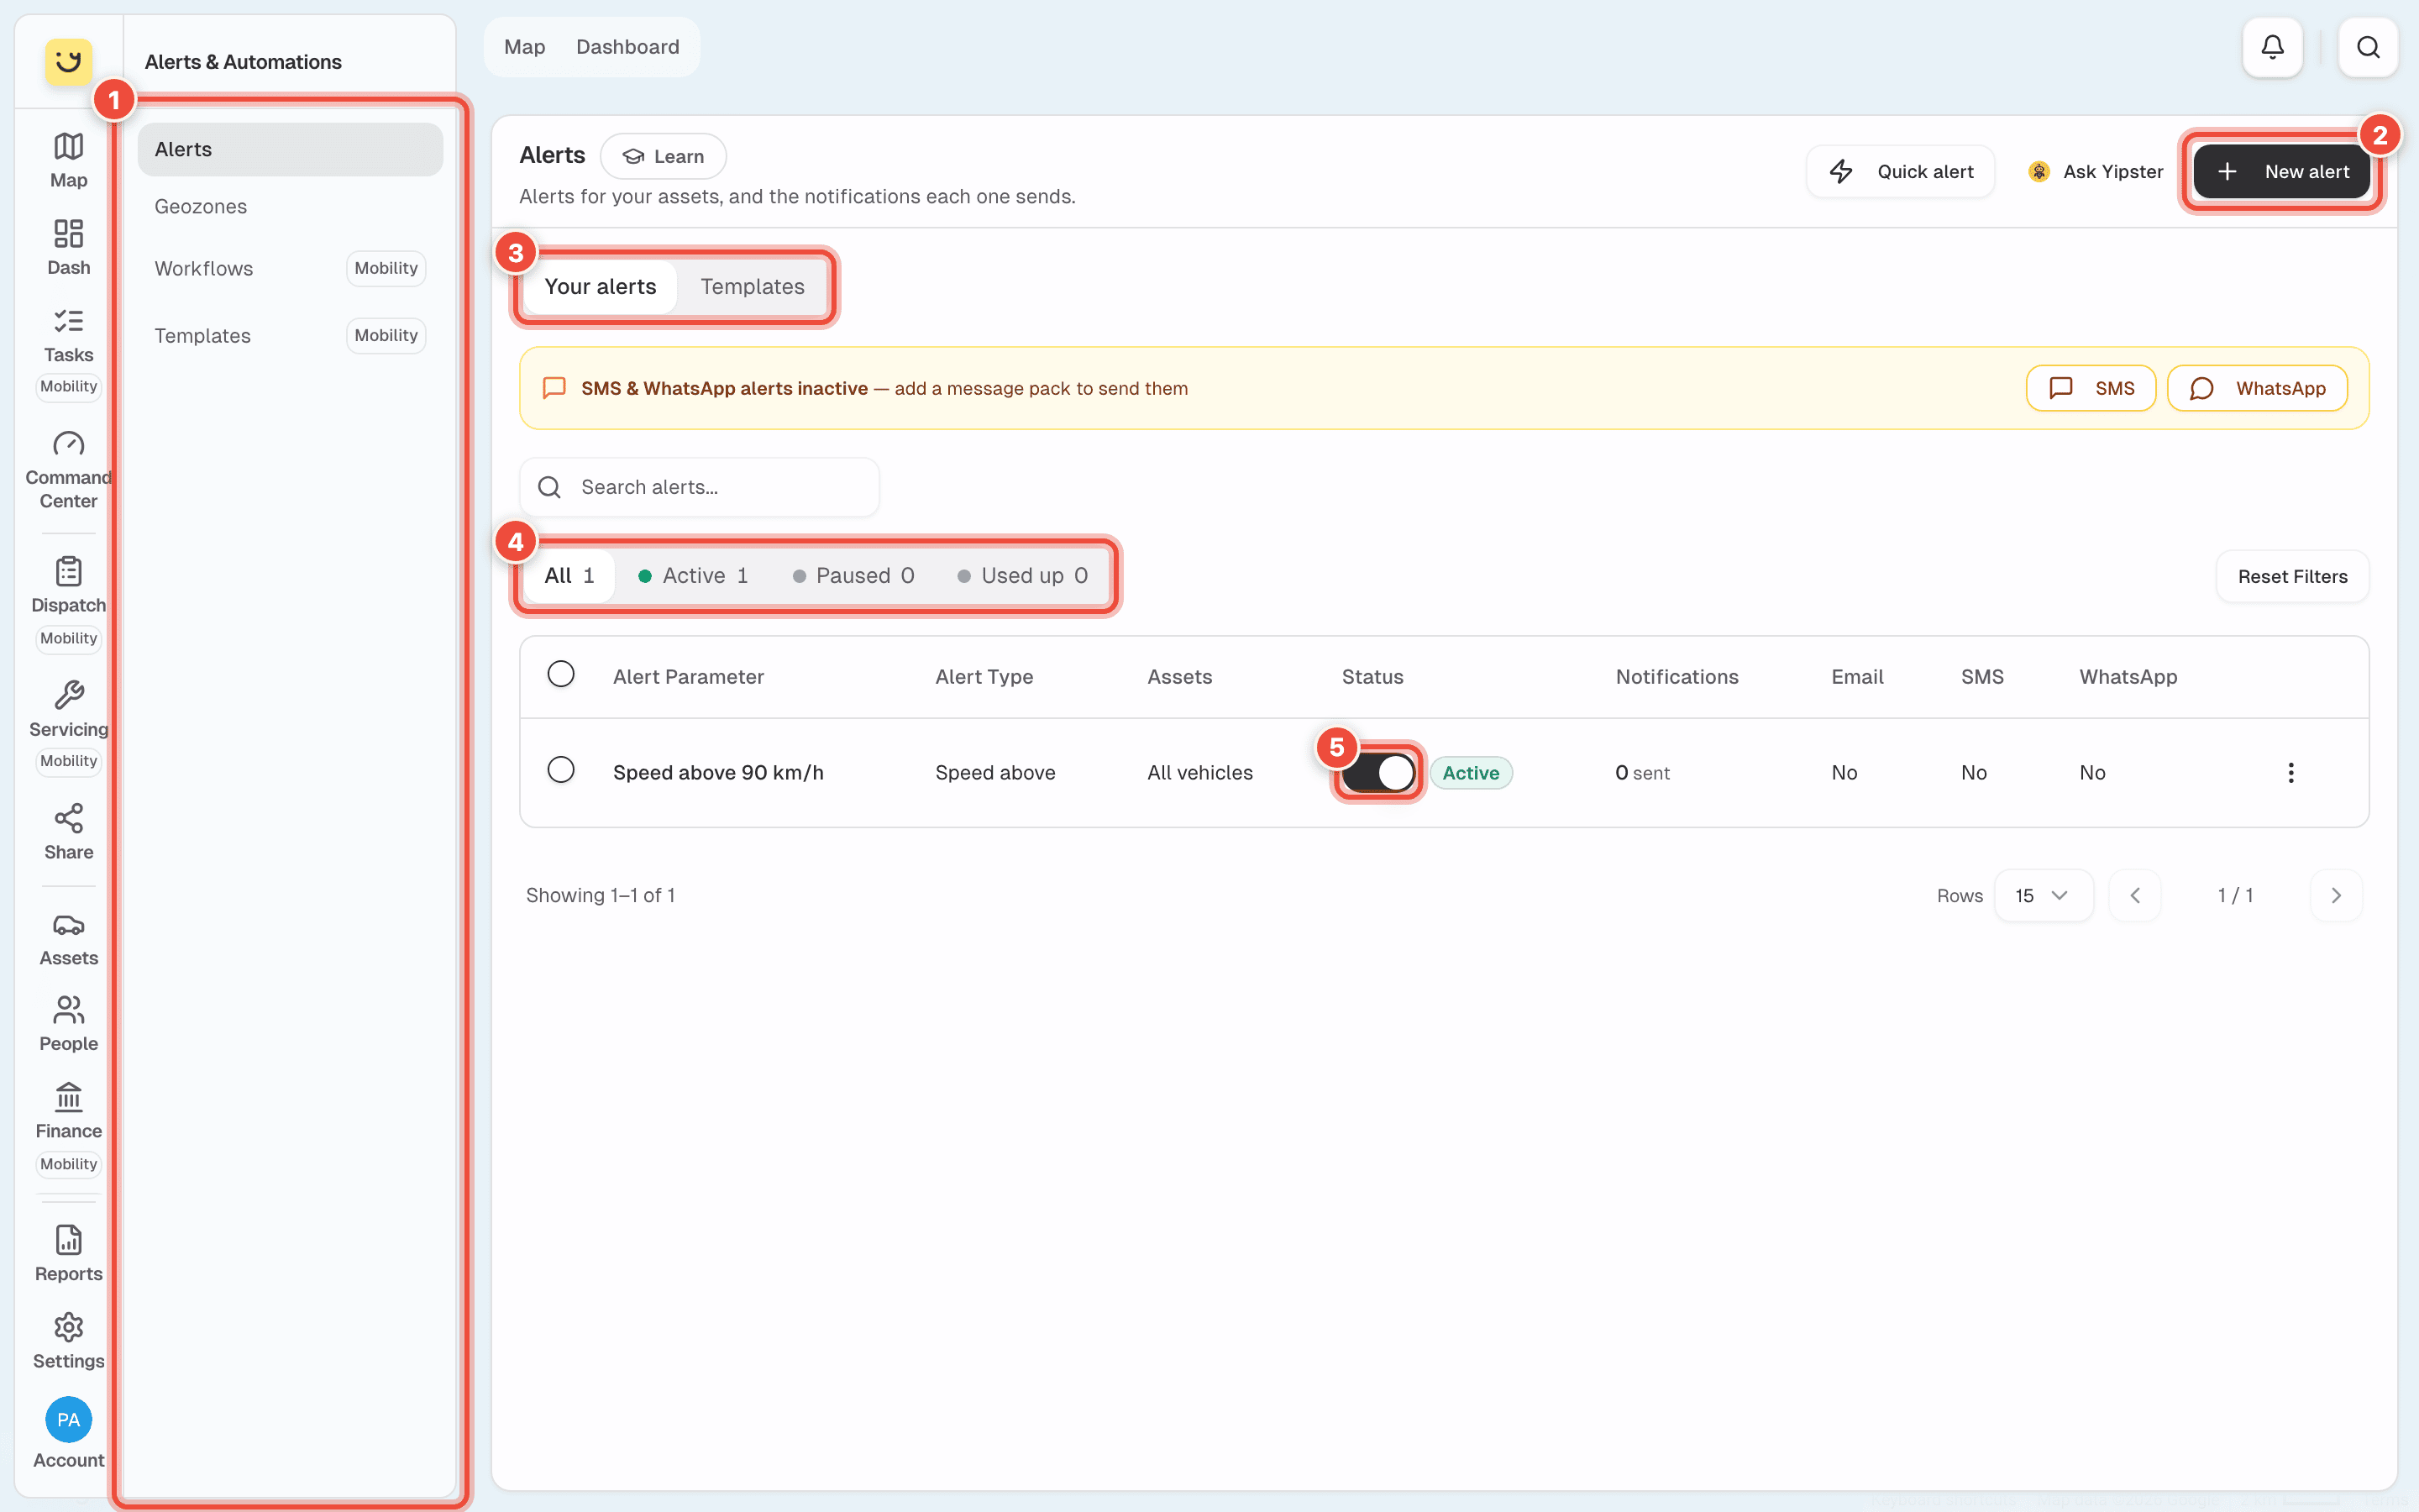
Task: Filter alerts by Paused status
Action: (853, 576)
